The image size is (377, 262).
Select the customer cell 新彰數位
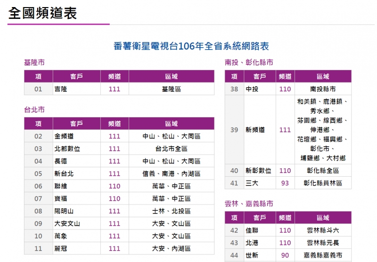260,171
